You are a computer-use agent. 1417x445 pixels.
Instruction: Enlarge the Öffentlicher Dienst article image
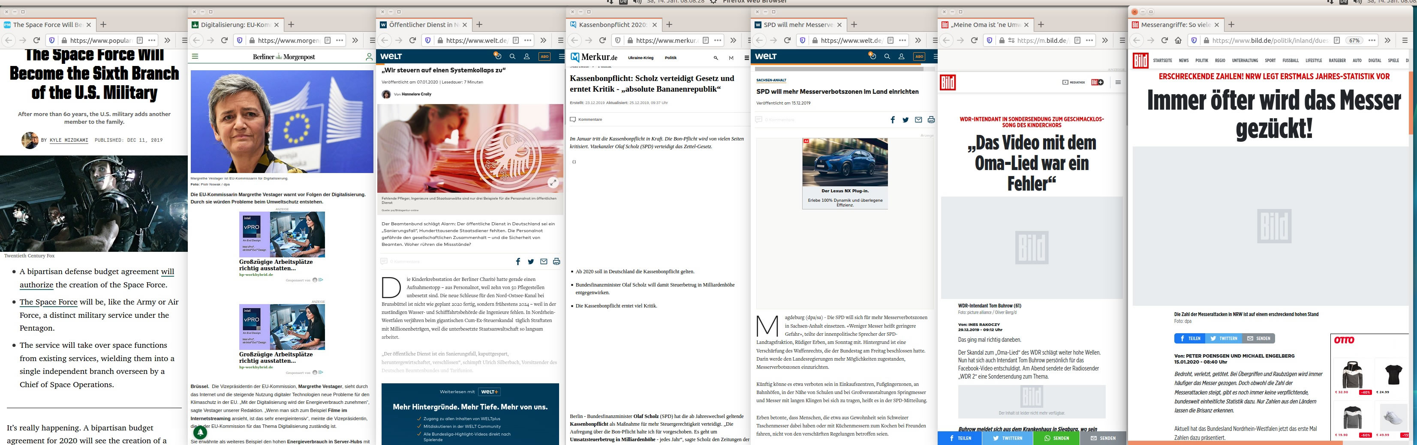[x=553, y=183]
